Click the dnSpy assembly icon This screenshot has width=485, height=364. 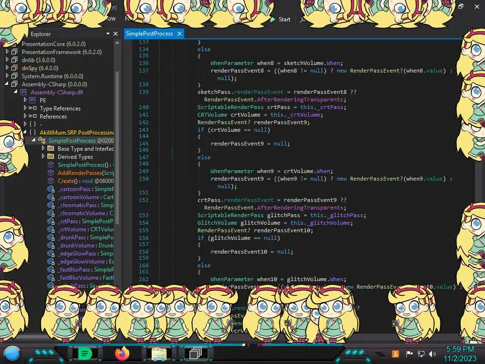(x=14, y=68)
